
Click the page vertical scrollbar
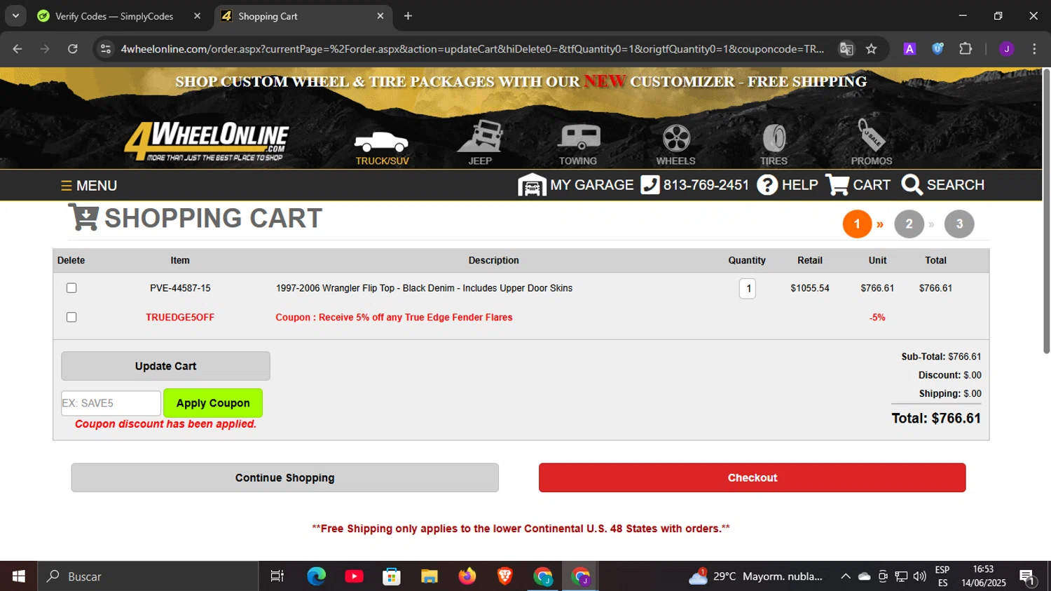[1046, 210]
